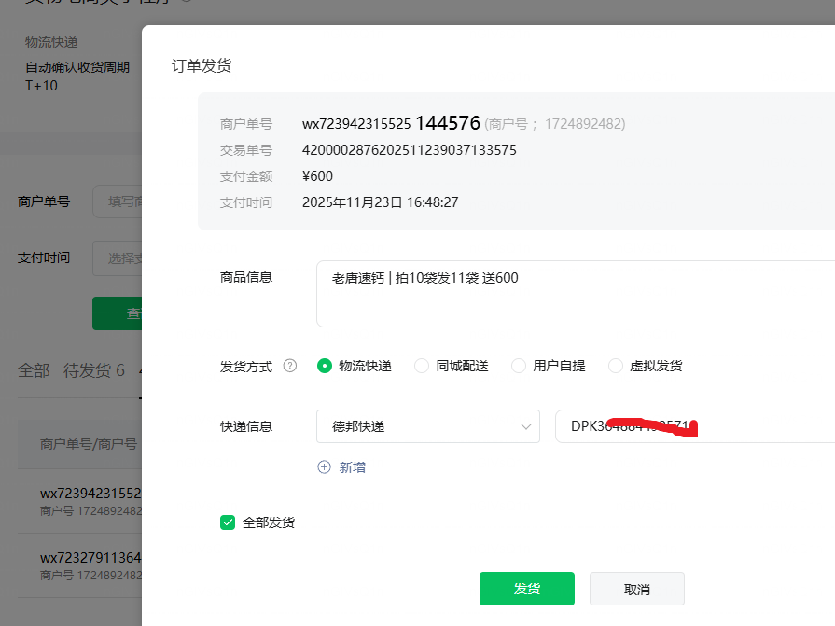
Task: Click the 取消 button
Action: tap(637, 590)
